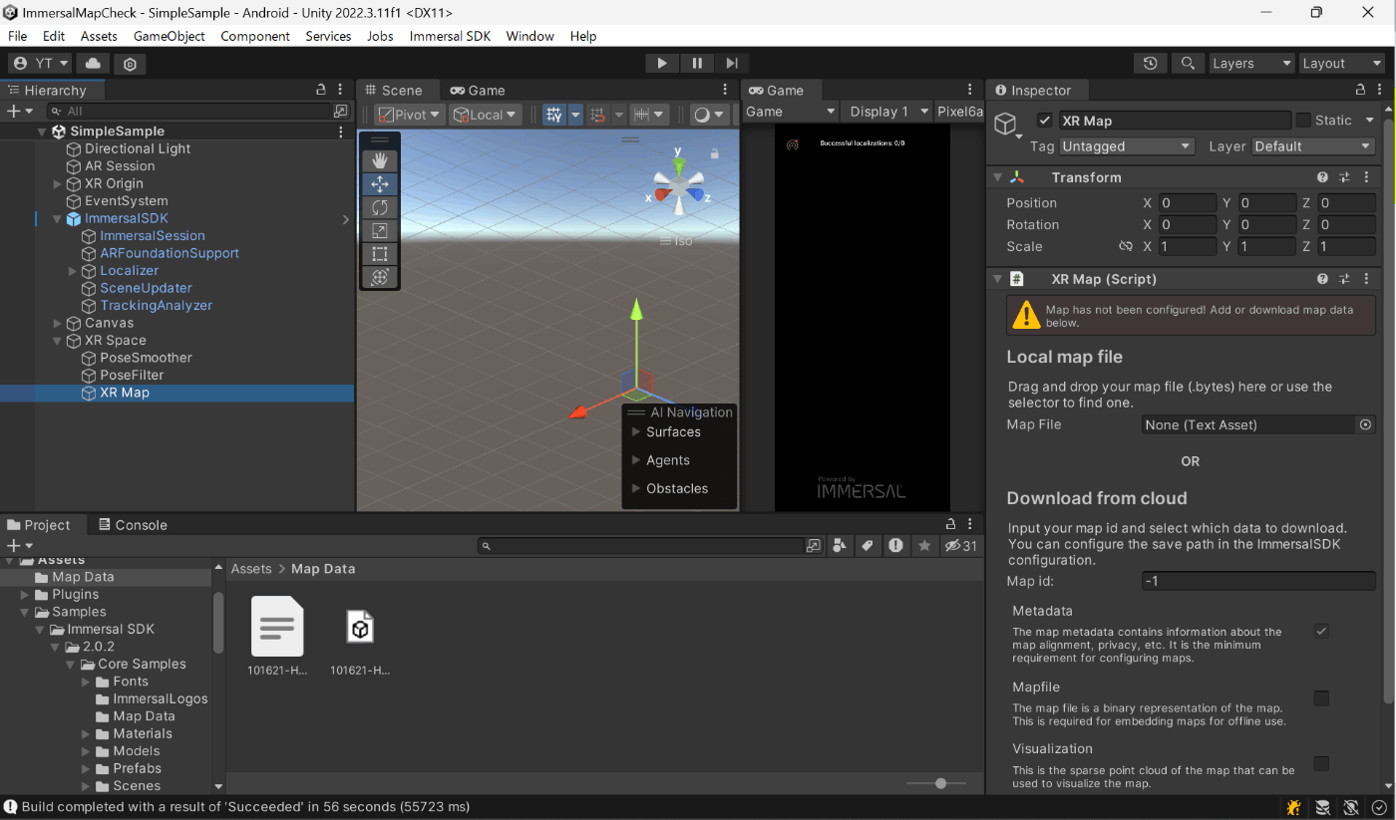
Task: Click the Pause button
Action: pyautogui.click(x=697, y=63)
